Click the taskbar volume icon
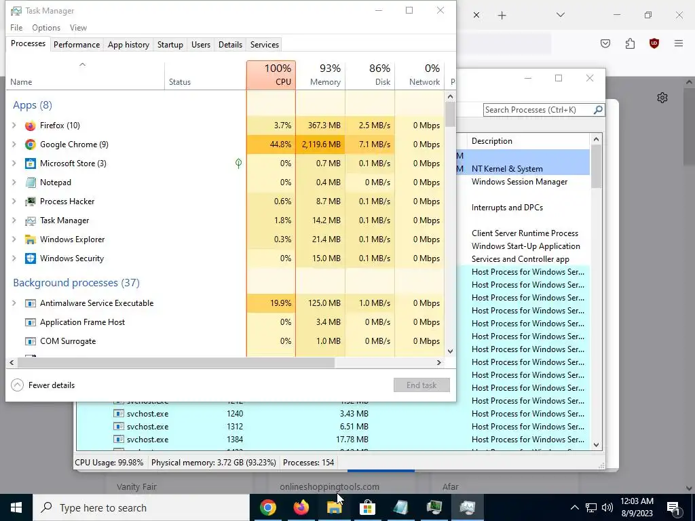Image resolution: width=695 pixels, height=521 pixels. pos(607,507)
